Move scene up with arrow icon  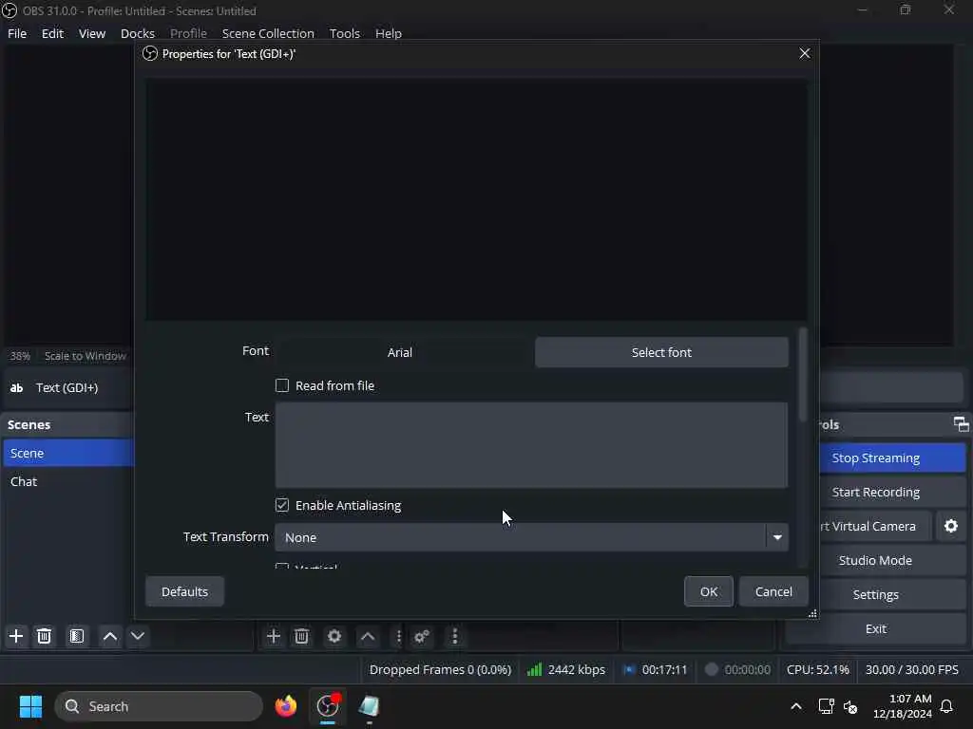point(110,636)
